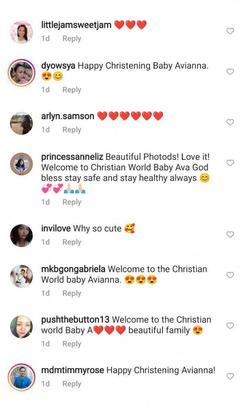Open the mkbgongabriela username link
The height and width of the screenshot is (404, 248).
[73, 269]
